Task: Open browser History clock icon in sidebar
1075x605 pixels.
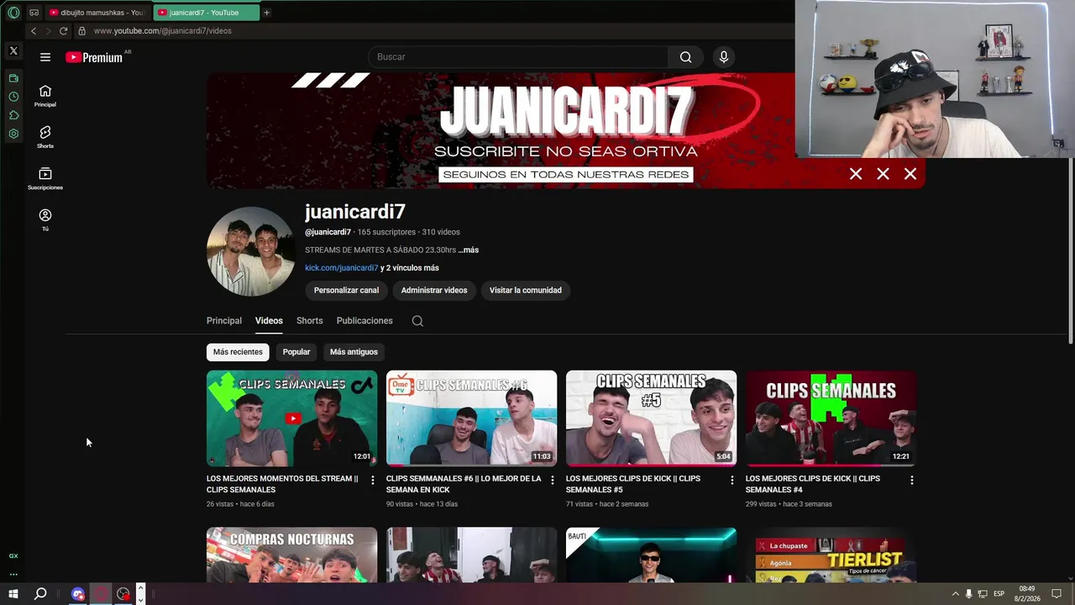Action: (13, 97)
